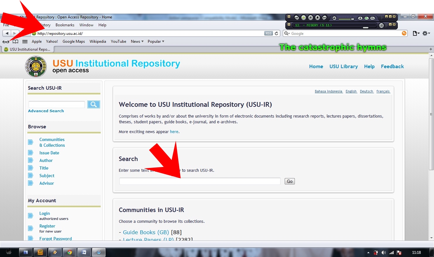The width and height of the screenshot is (434, 257).
Task: Open the History menu
Action: tap(44, 25)
